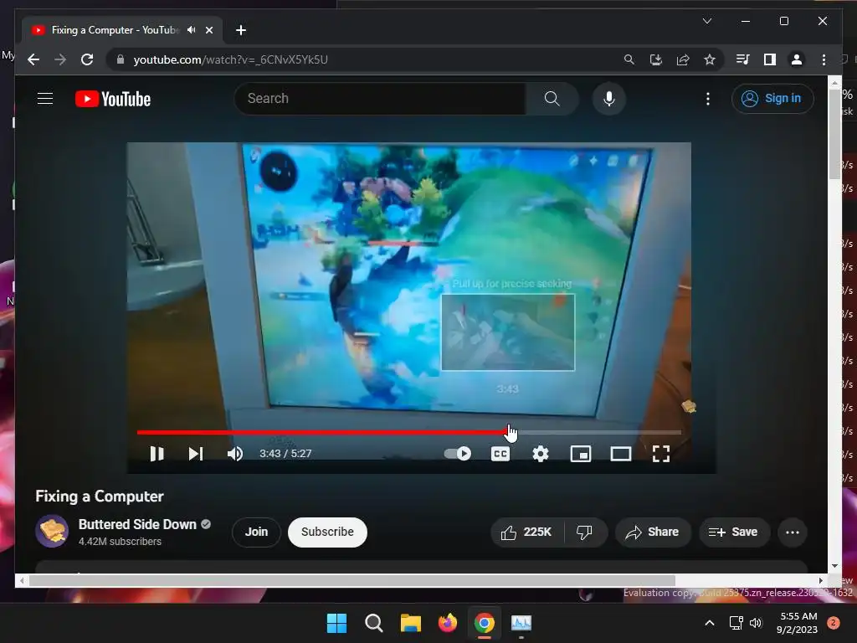Open the YouTube hamburger guide menu
The height and width of the screenshot is (643, 857).
coord(45,99)
